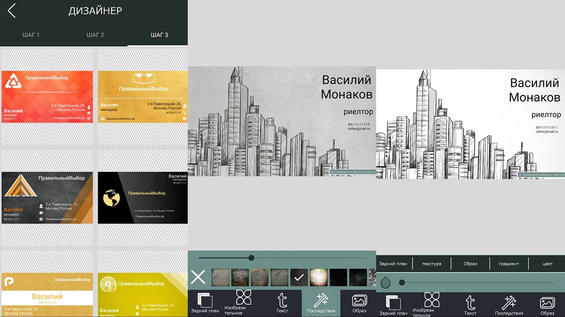Image resolution: width=565 pixels, height=317 pixels.
Task: Pick the dark template with the orange triangle
Action: tap(47, 198)
